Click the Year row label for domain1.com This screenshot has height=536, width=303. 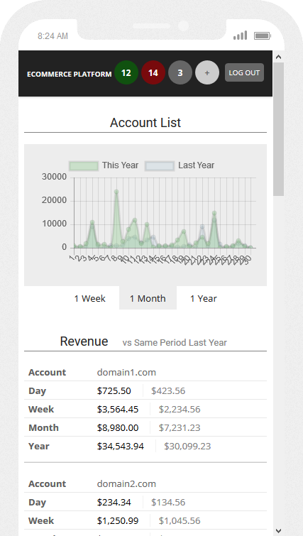(x=39, y=446)
